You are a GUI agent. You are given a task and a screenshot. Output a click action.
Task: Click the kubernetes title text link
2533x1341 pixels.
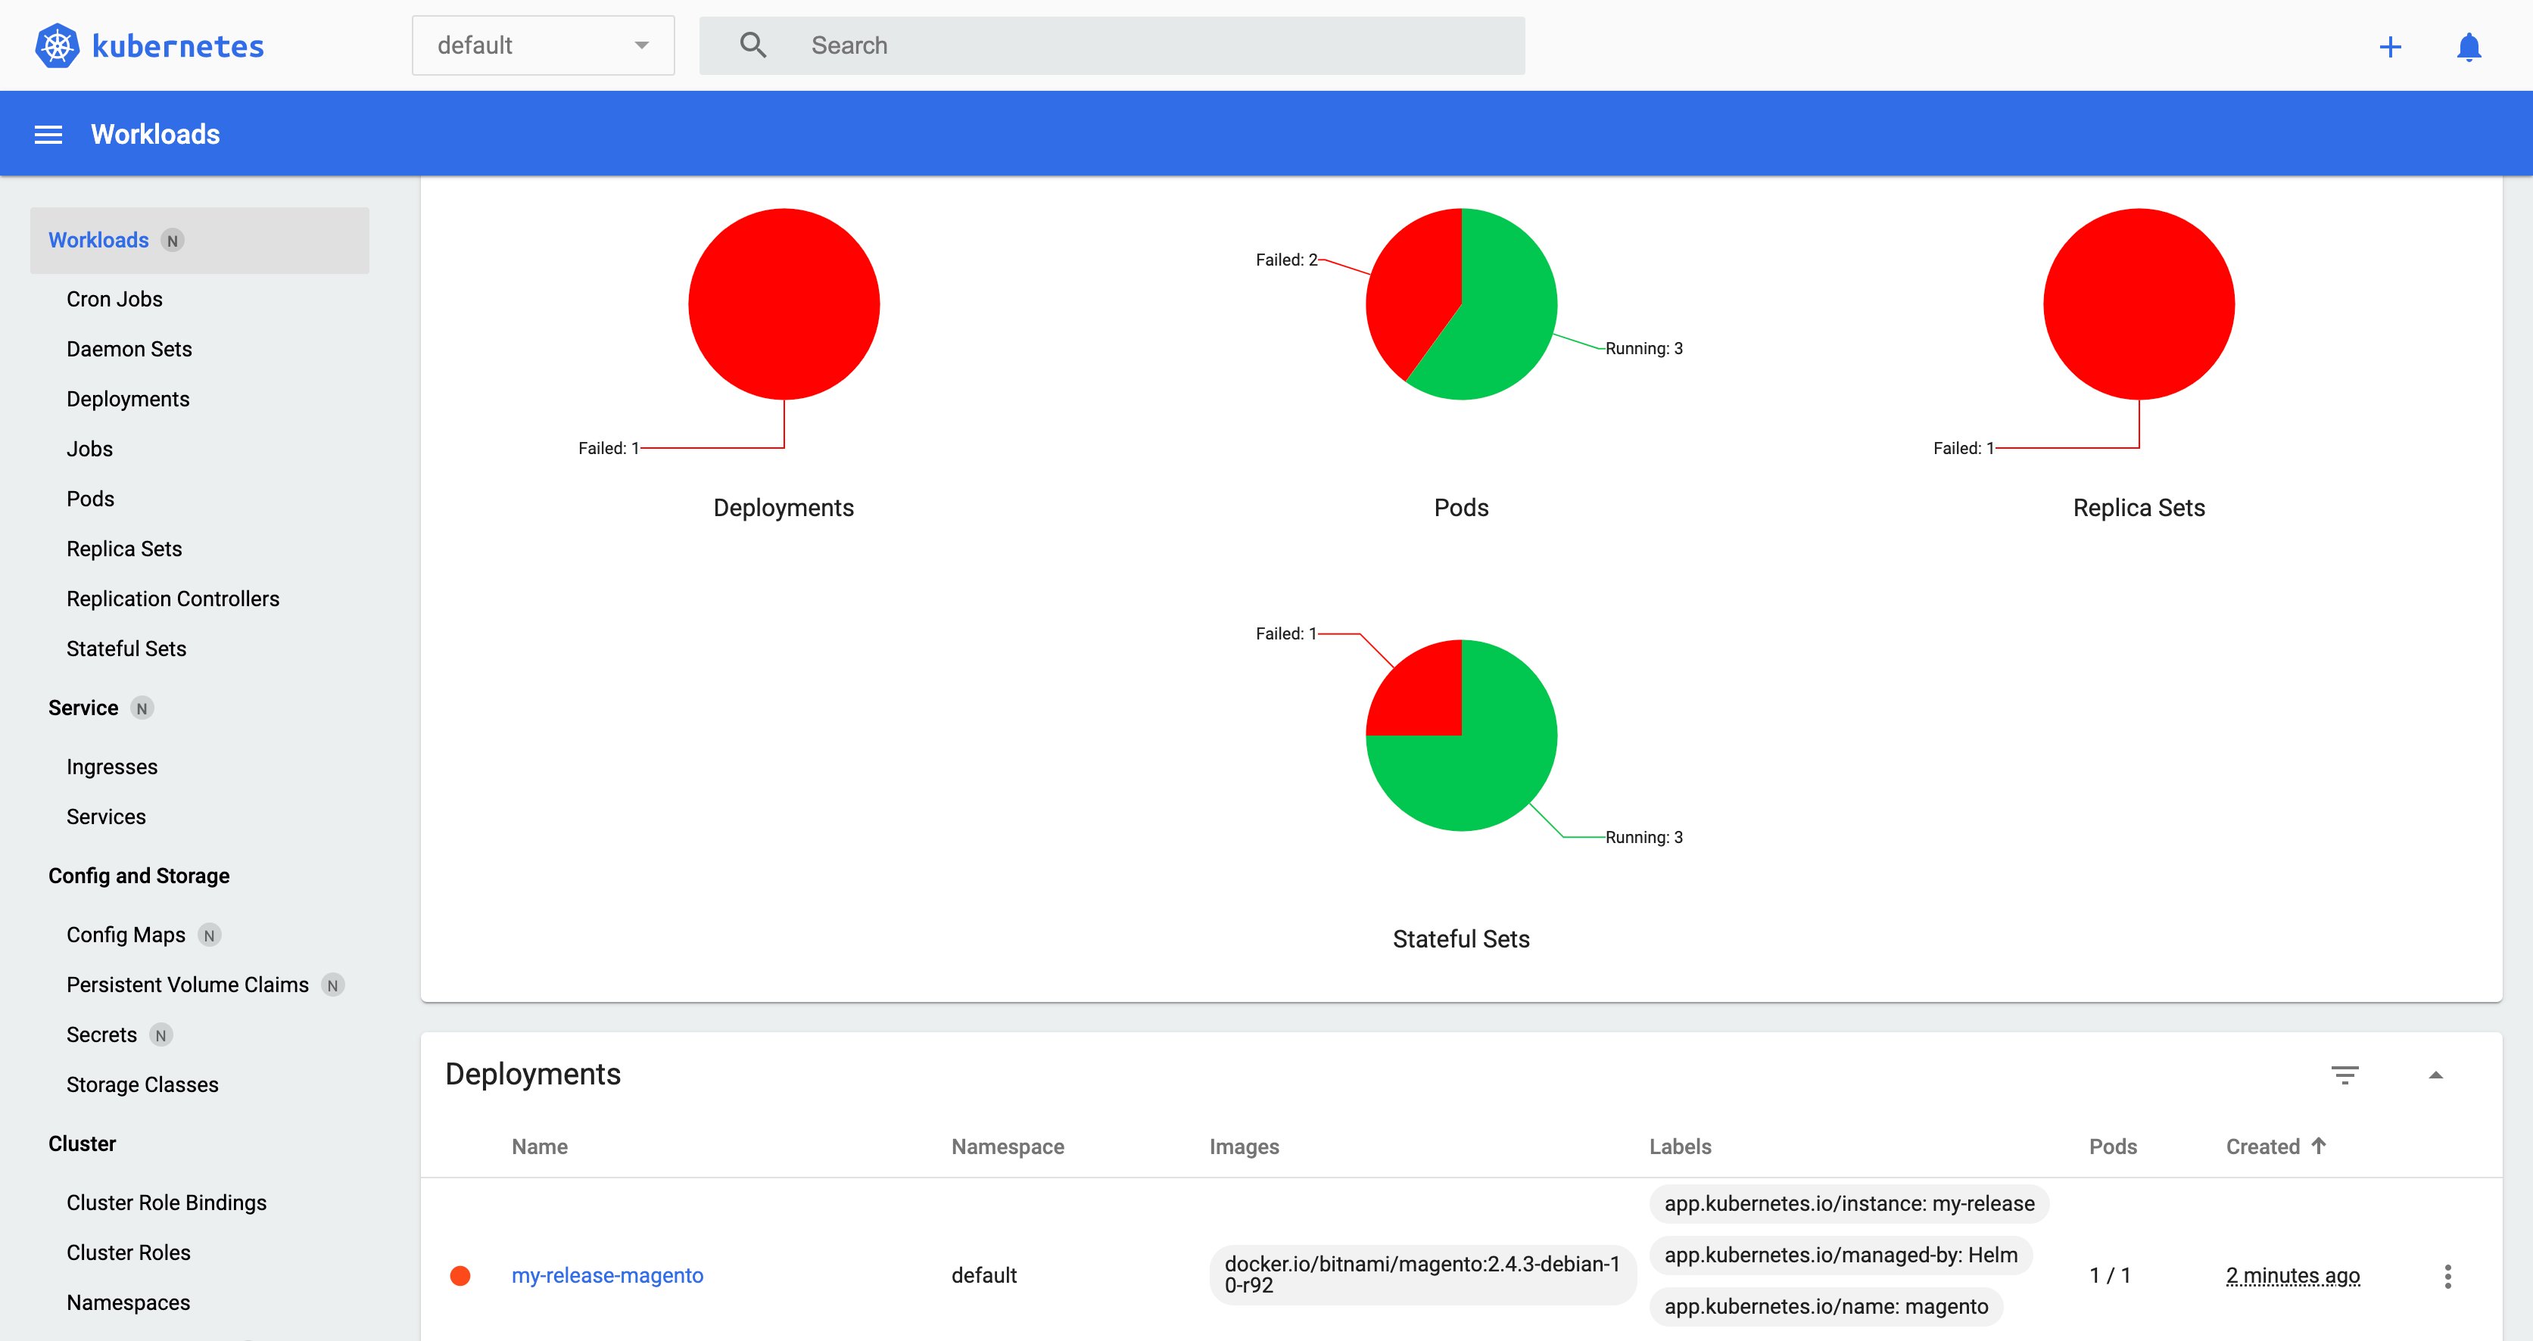pyautogui.click(x=177, y=46)
